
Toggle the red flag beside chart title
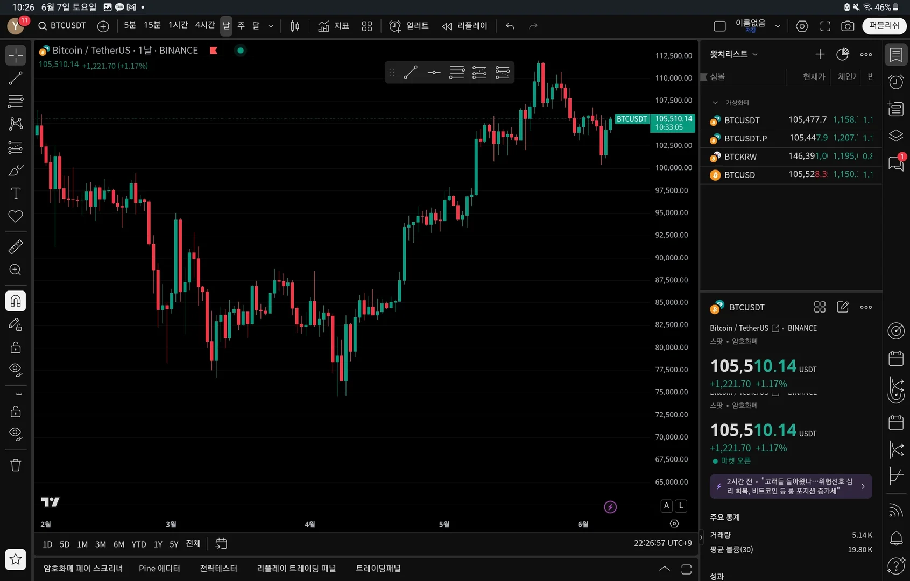pos(214,51)
